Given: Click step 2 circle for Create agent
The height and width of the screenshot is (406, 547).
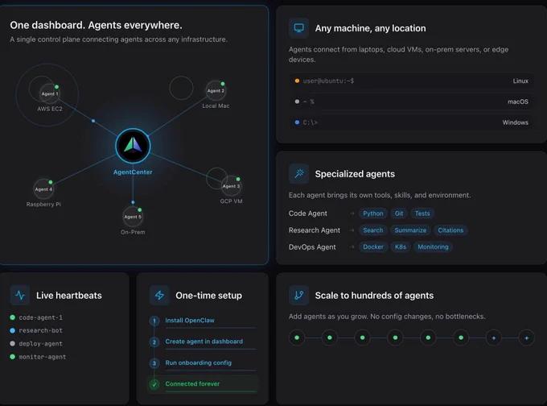Looking at the screenshot, I should (x=154, y=342).
